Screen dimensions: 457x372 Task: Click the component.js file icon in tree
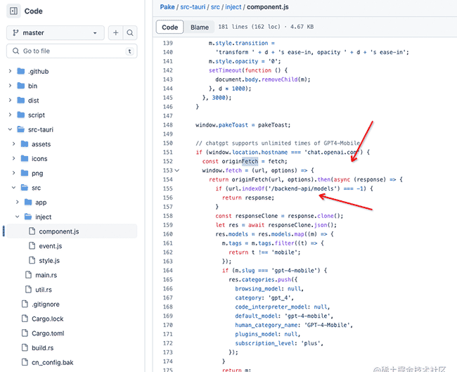(x=32, y=231)
